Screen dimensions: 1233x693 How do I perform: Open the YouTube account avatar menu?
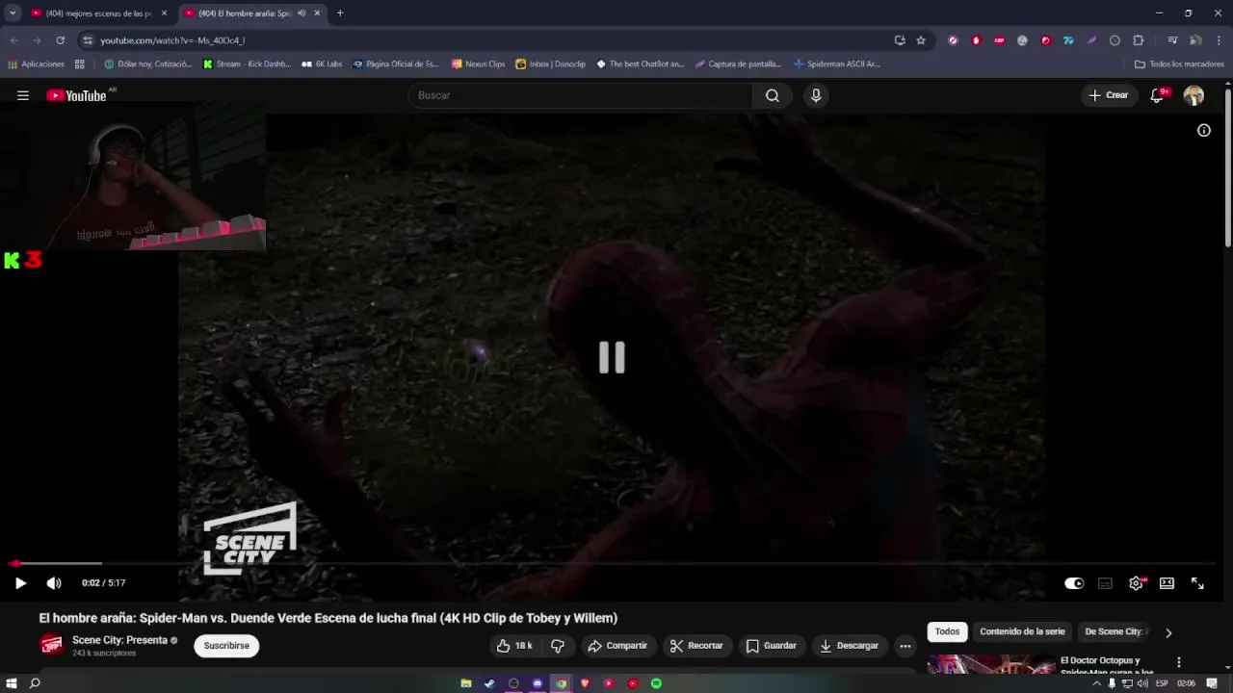1194,95
